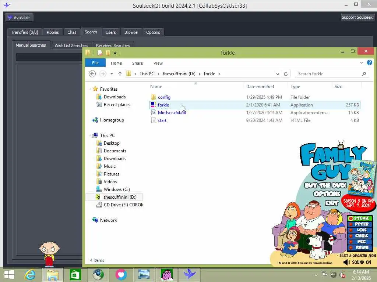
Task: Expand breadcrumb arrow after This PC
Action: pos(158,74)
